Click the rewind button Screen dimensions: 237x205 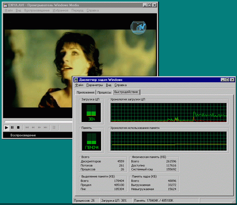(x=33, y=127)
